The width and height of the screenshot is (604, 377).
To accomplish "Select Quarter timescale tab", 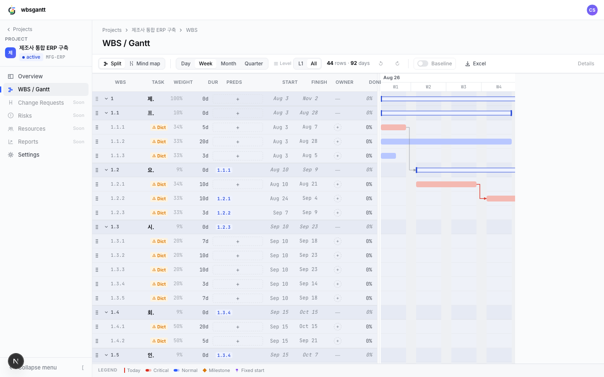I will pos(254,64).
